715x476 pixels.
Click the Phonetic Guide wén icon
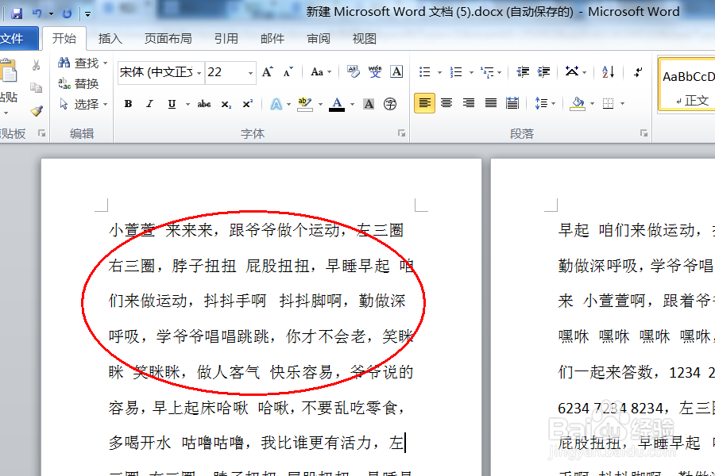pyautogui.click(x=375, y=71)
